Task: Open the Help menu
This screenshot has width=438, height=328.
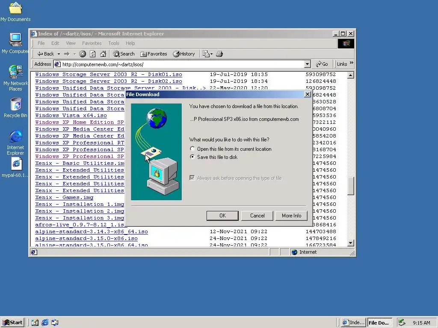Action: pos(130,43)
